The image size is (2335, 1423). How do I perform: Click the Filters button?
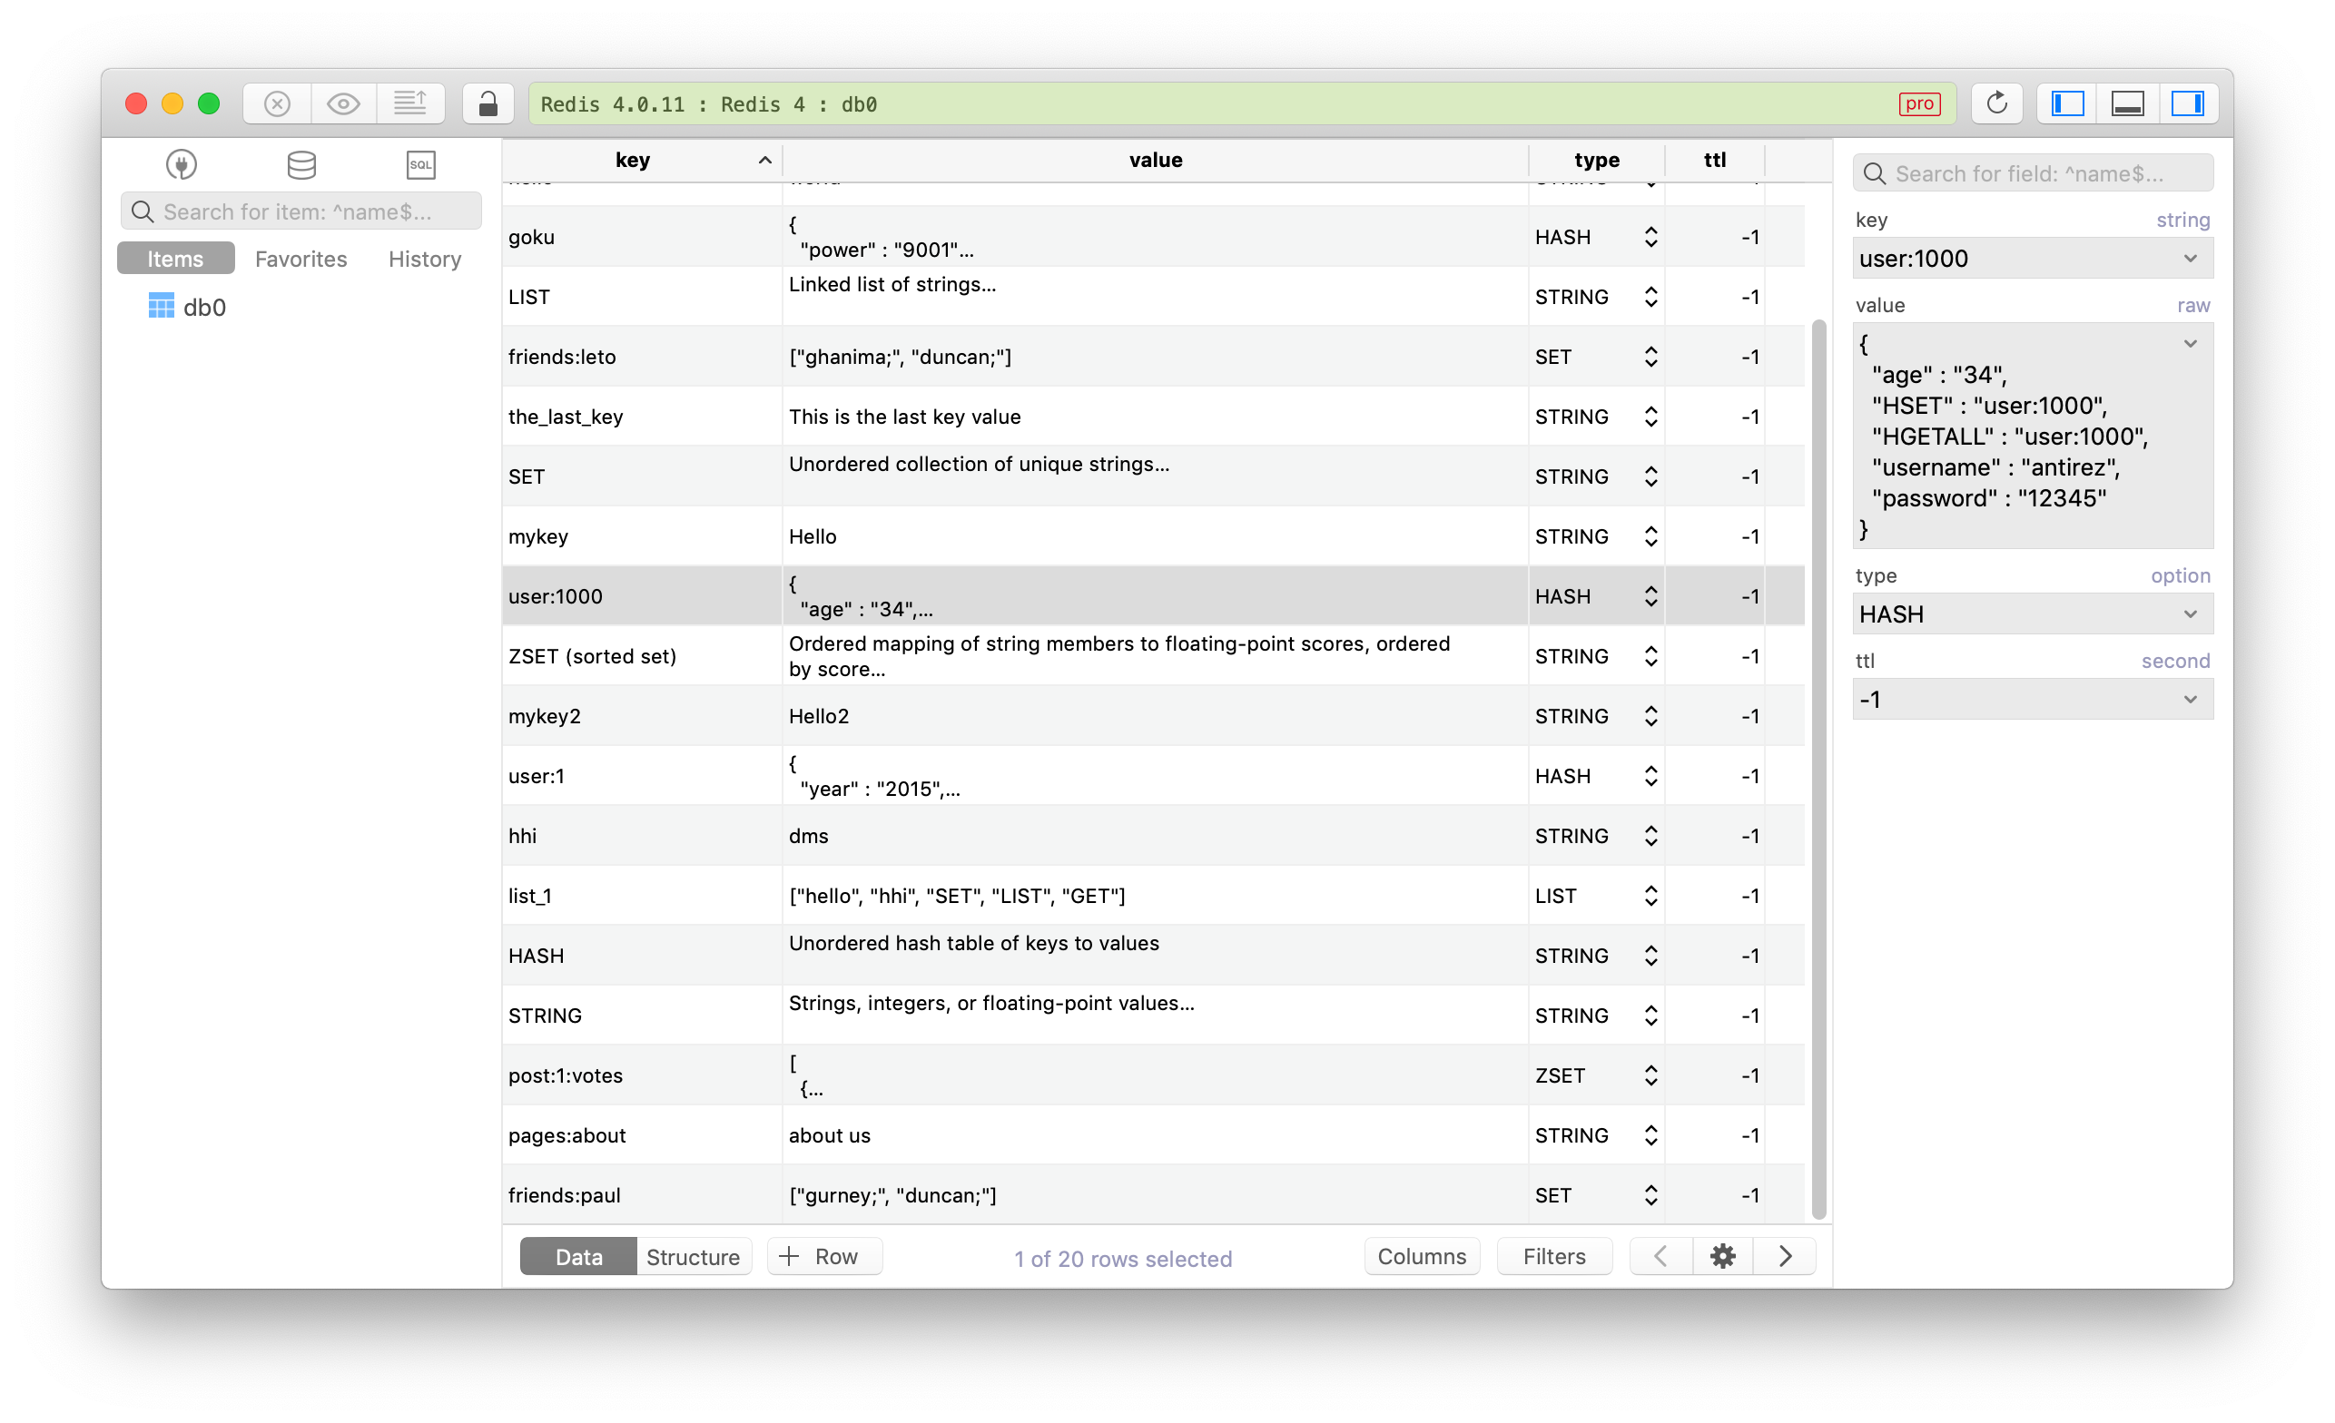[x=1552, y=1258]
